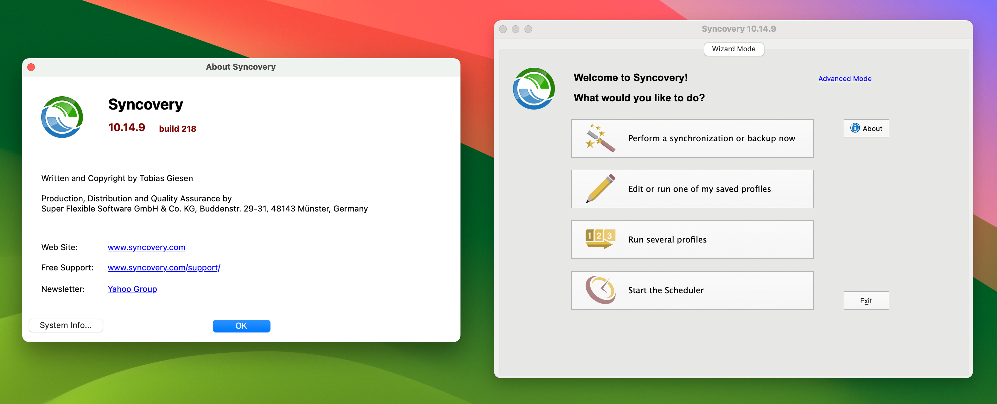Viewport: 997px width, 404px height.
Task: Enable the scheduler via Start the Scheduler option
Action: click(692, 290)
